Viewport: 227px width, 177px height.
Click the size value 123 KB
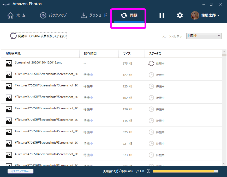(127, 86)
